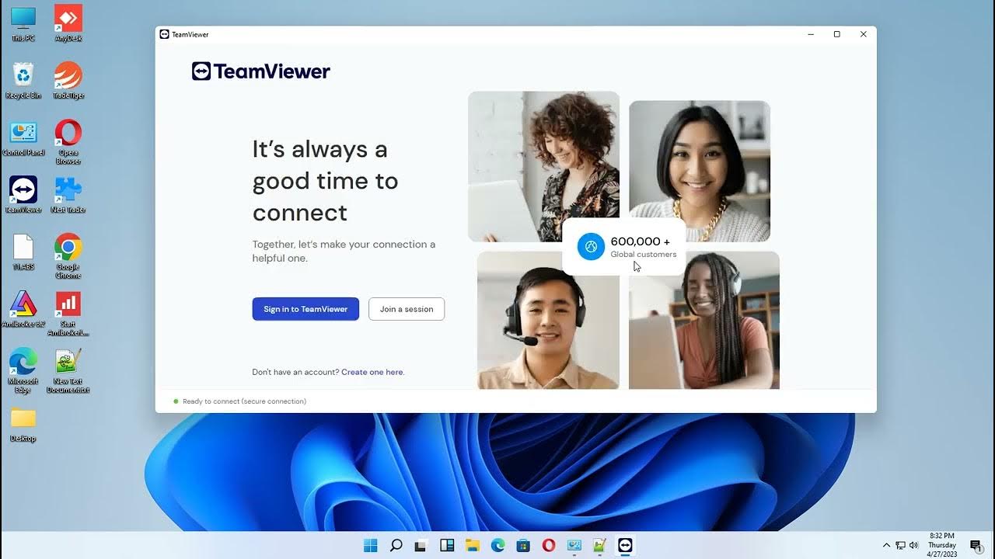Click the '600,000 +' customers figure

641,241
